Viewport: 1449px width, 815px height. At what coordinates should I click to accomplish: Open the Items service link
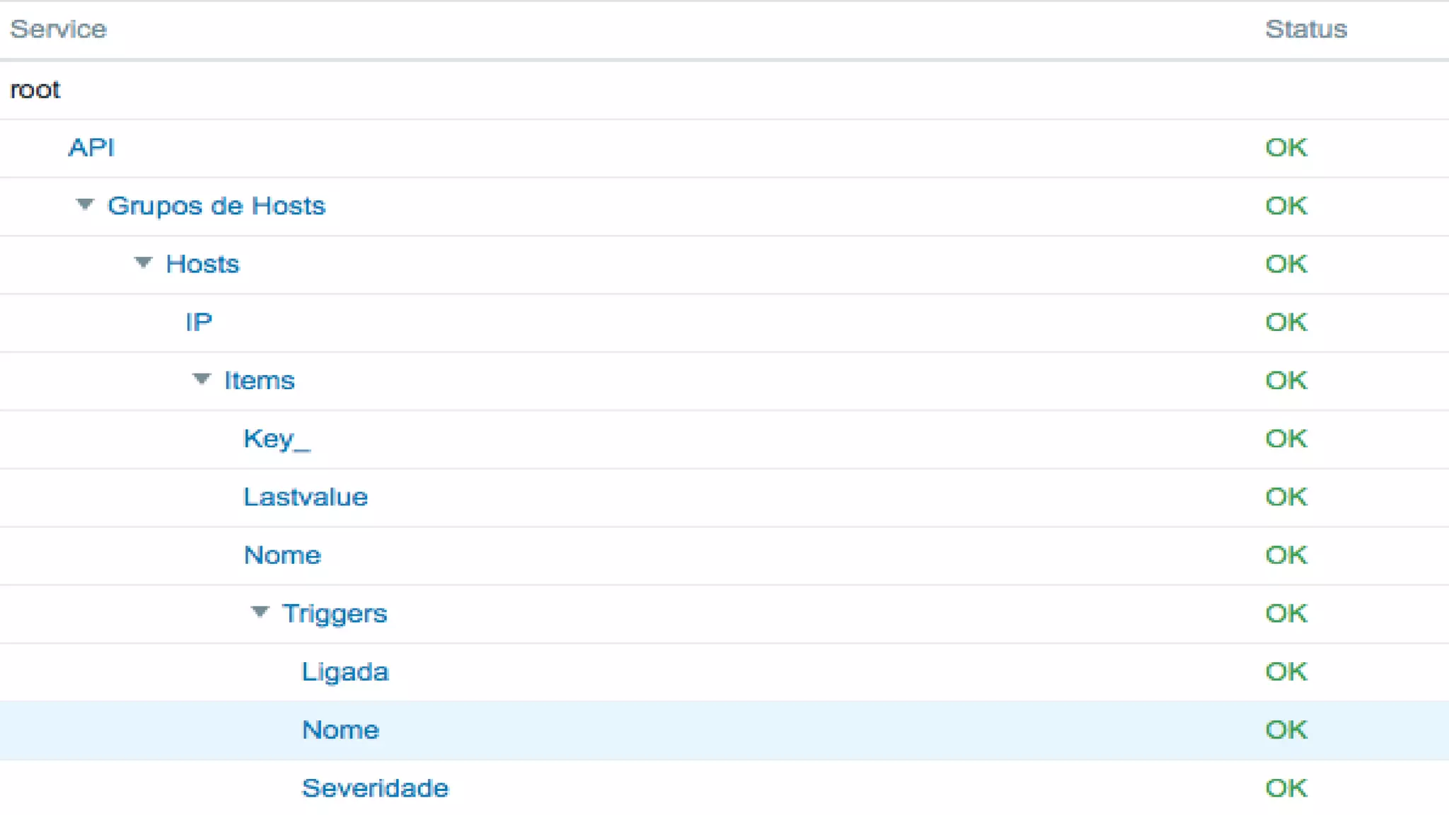click(x=259, y=381)
